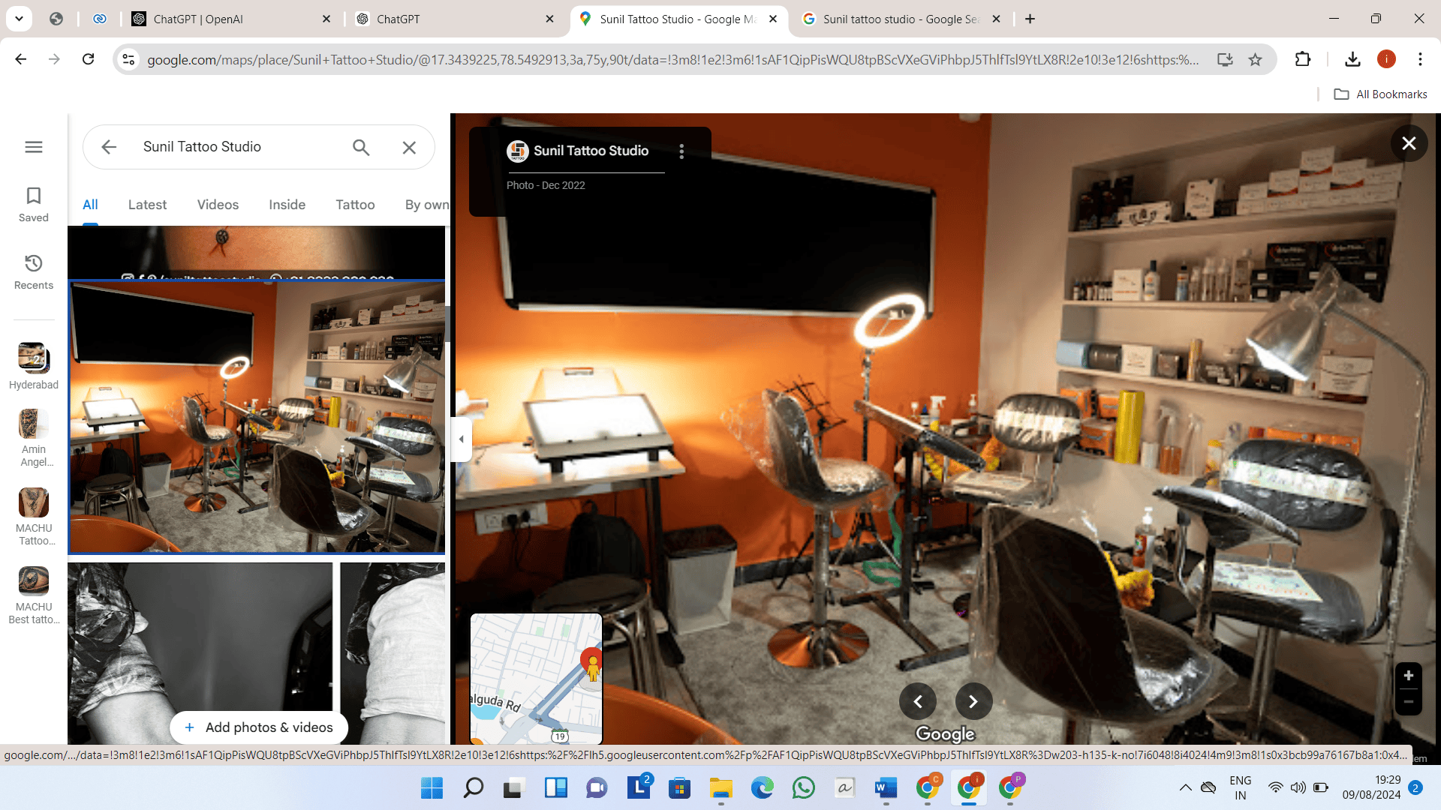Open Saved places in sidebar
Image resolution: width=1441 pixels, height=810 pixels.
point(34,204)
